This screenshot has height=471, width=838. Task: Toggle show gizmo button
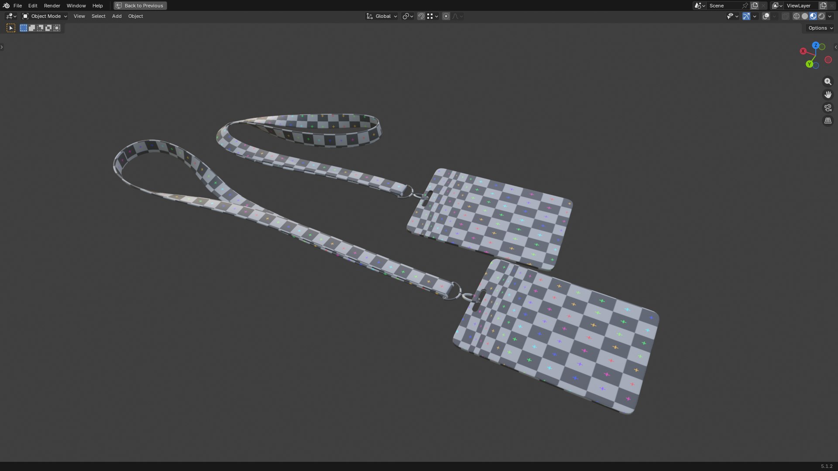click(746, 16)
